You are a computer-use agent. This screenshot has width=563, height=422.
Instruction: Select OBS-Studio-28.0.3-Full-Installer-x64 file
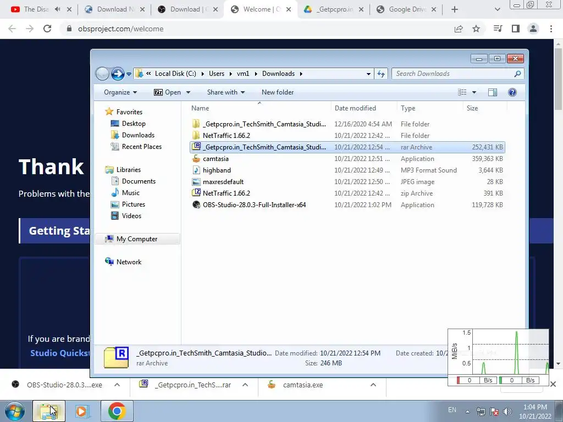pos(347,205)
